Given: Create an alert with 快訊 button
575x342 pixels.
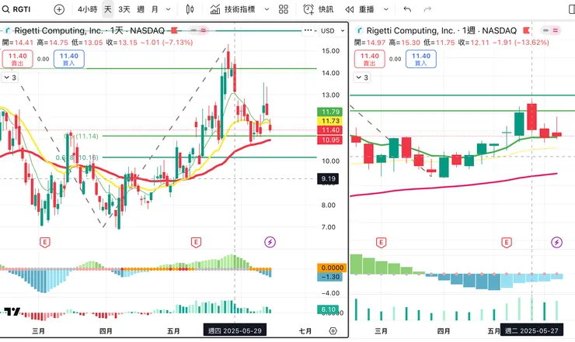Looking at the screenshot, I should pyautogui.click(x=319, y=9).
